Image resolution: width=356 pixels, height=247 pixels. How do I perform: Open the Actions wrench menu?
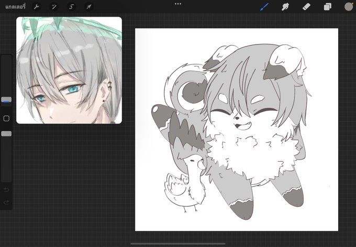[37, 7]
